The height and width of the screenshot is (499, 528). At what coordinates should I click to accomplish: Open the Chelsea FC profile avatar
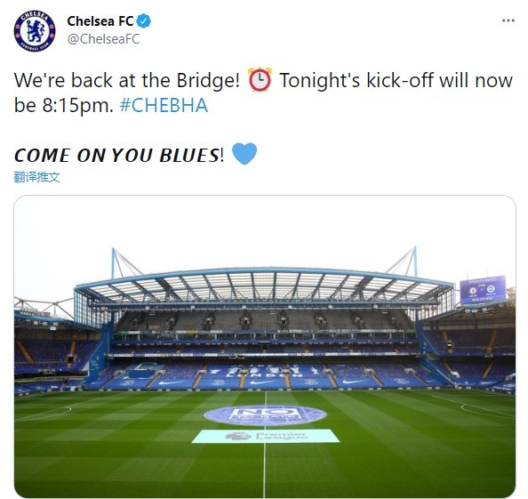click(35, 31)
